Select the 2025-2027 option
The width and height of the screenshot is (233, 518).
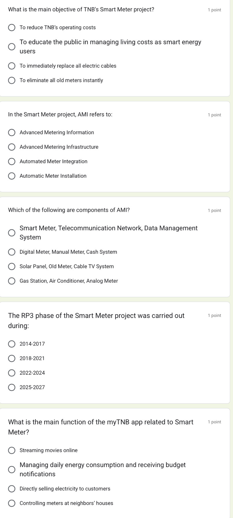click(12, 387)
